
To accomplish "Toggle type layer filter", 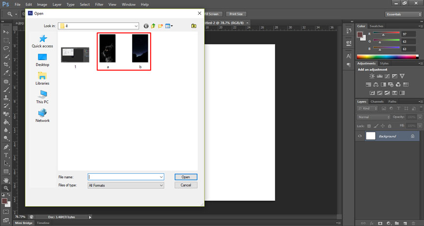I will click(399, 108).
